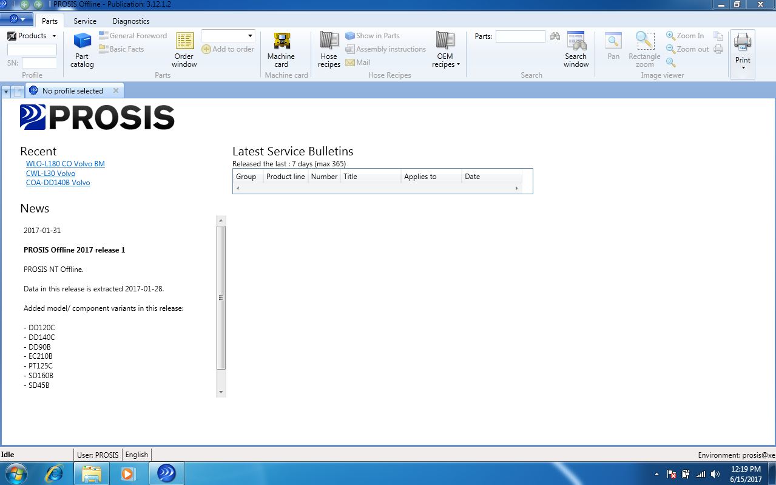
Task: Open the Part catalog
Action: [82, 50]
